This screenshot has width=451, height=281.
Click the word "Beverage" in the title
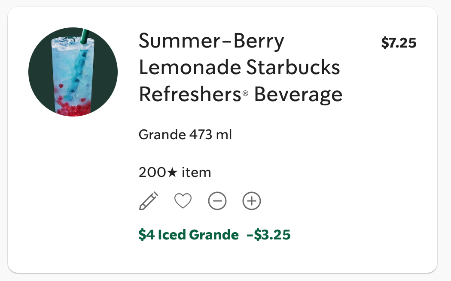pyautogui.click(x=298, y=94)
